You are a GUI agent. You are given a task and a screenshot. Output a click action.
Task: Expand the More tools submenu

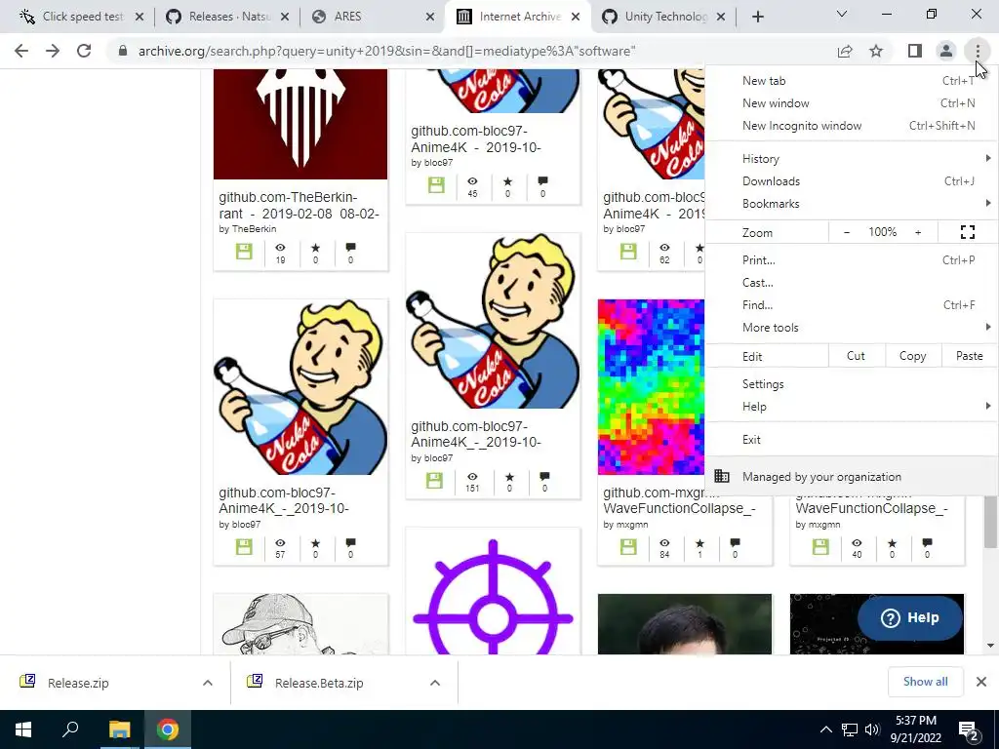852,327
